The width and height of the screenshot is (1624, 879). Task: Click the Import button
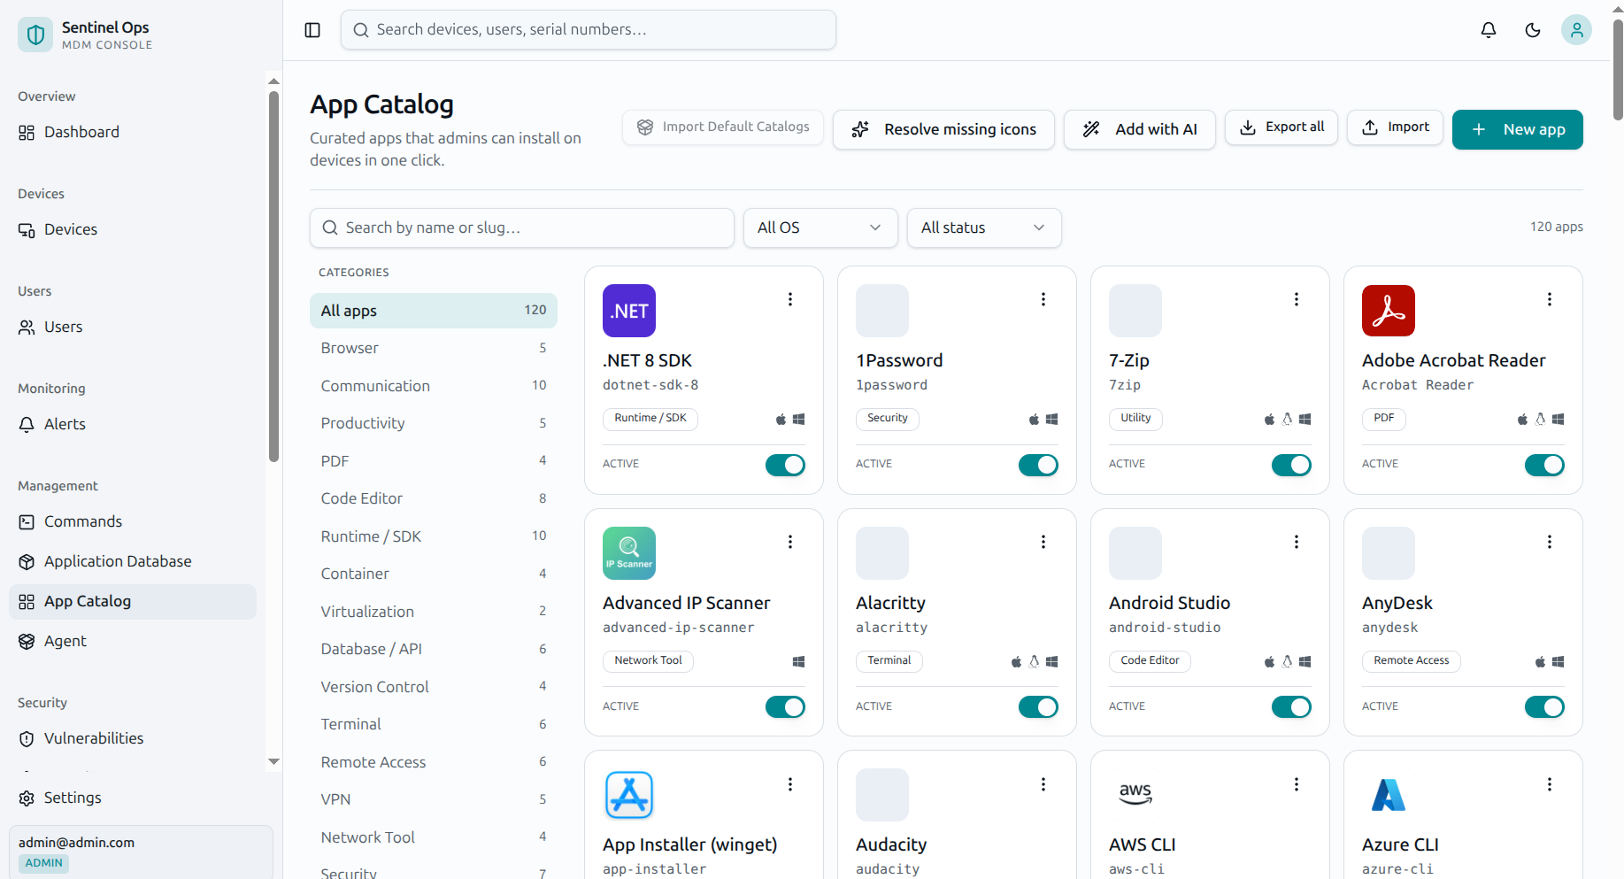1396,127
